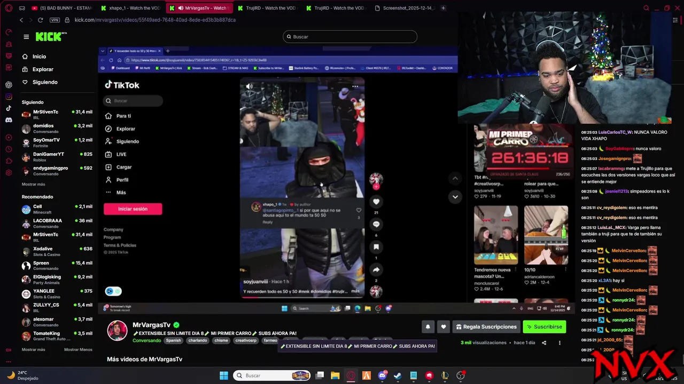
Task: Click the Kick logo
Action: [51, 36]
